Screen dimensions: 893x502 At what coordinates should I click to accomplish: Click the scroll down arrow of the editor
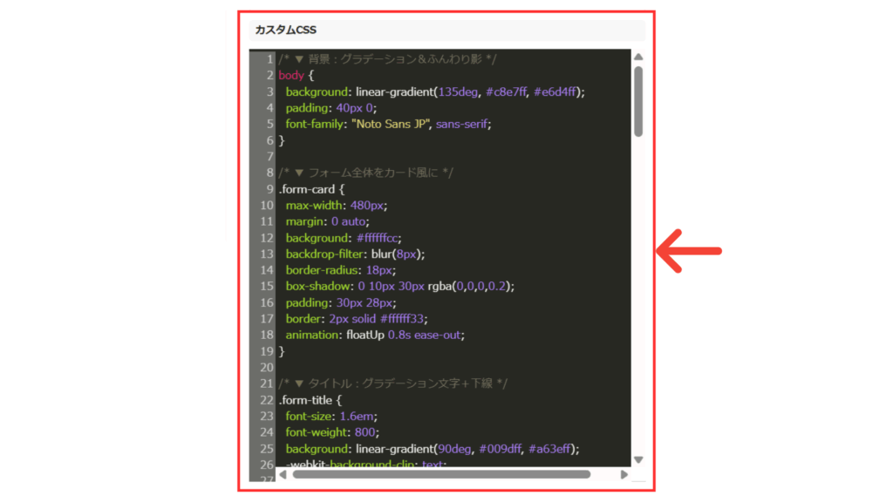(638, 459)
